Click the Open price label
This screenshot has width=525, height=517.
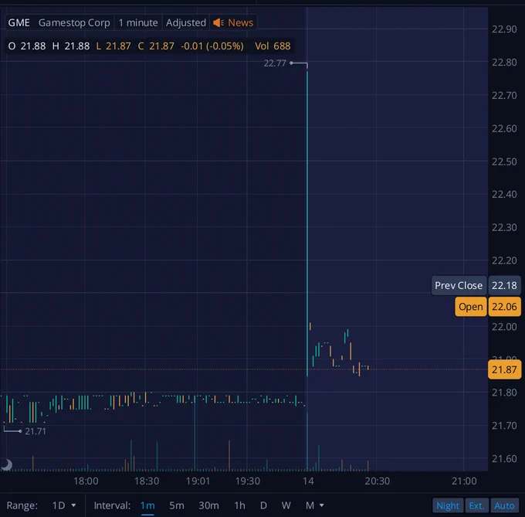coord(470,307)
